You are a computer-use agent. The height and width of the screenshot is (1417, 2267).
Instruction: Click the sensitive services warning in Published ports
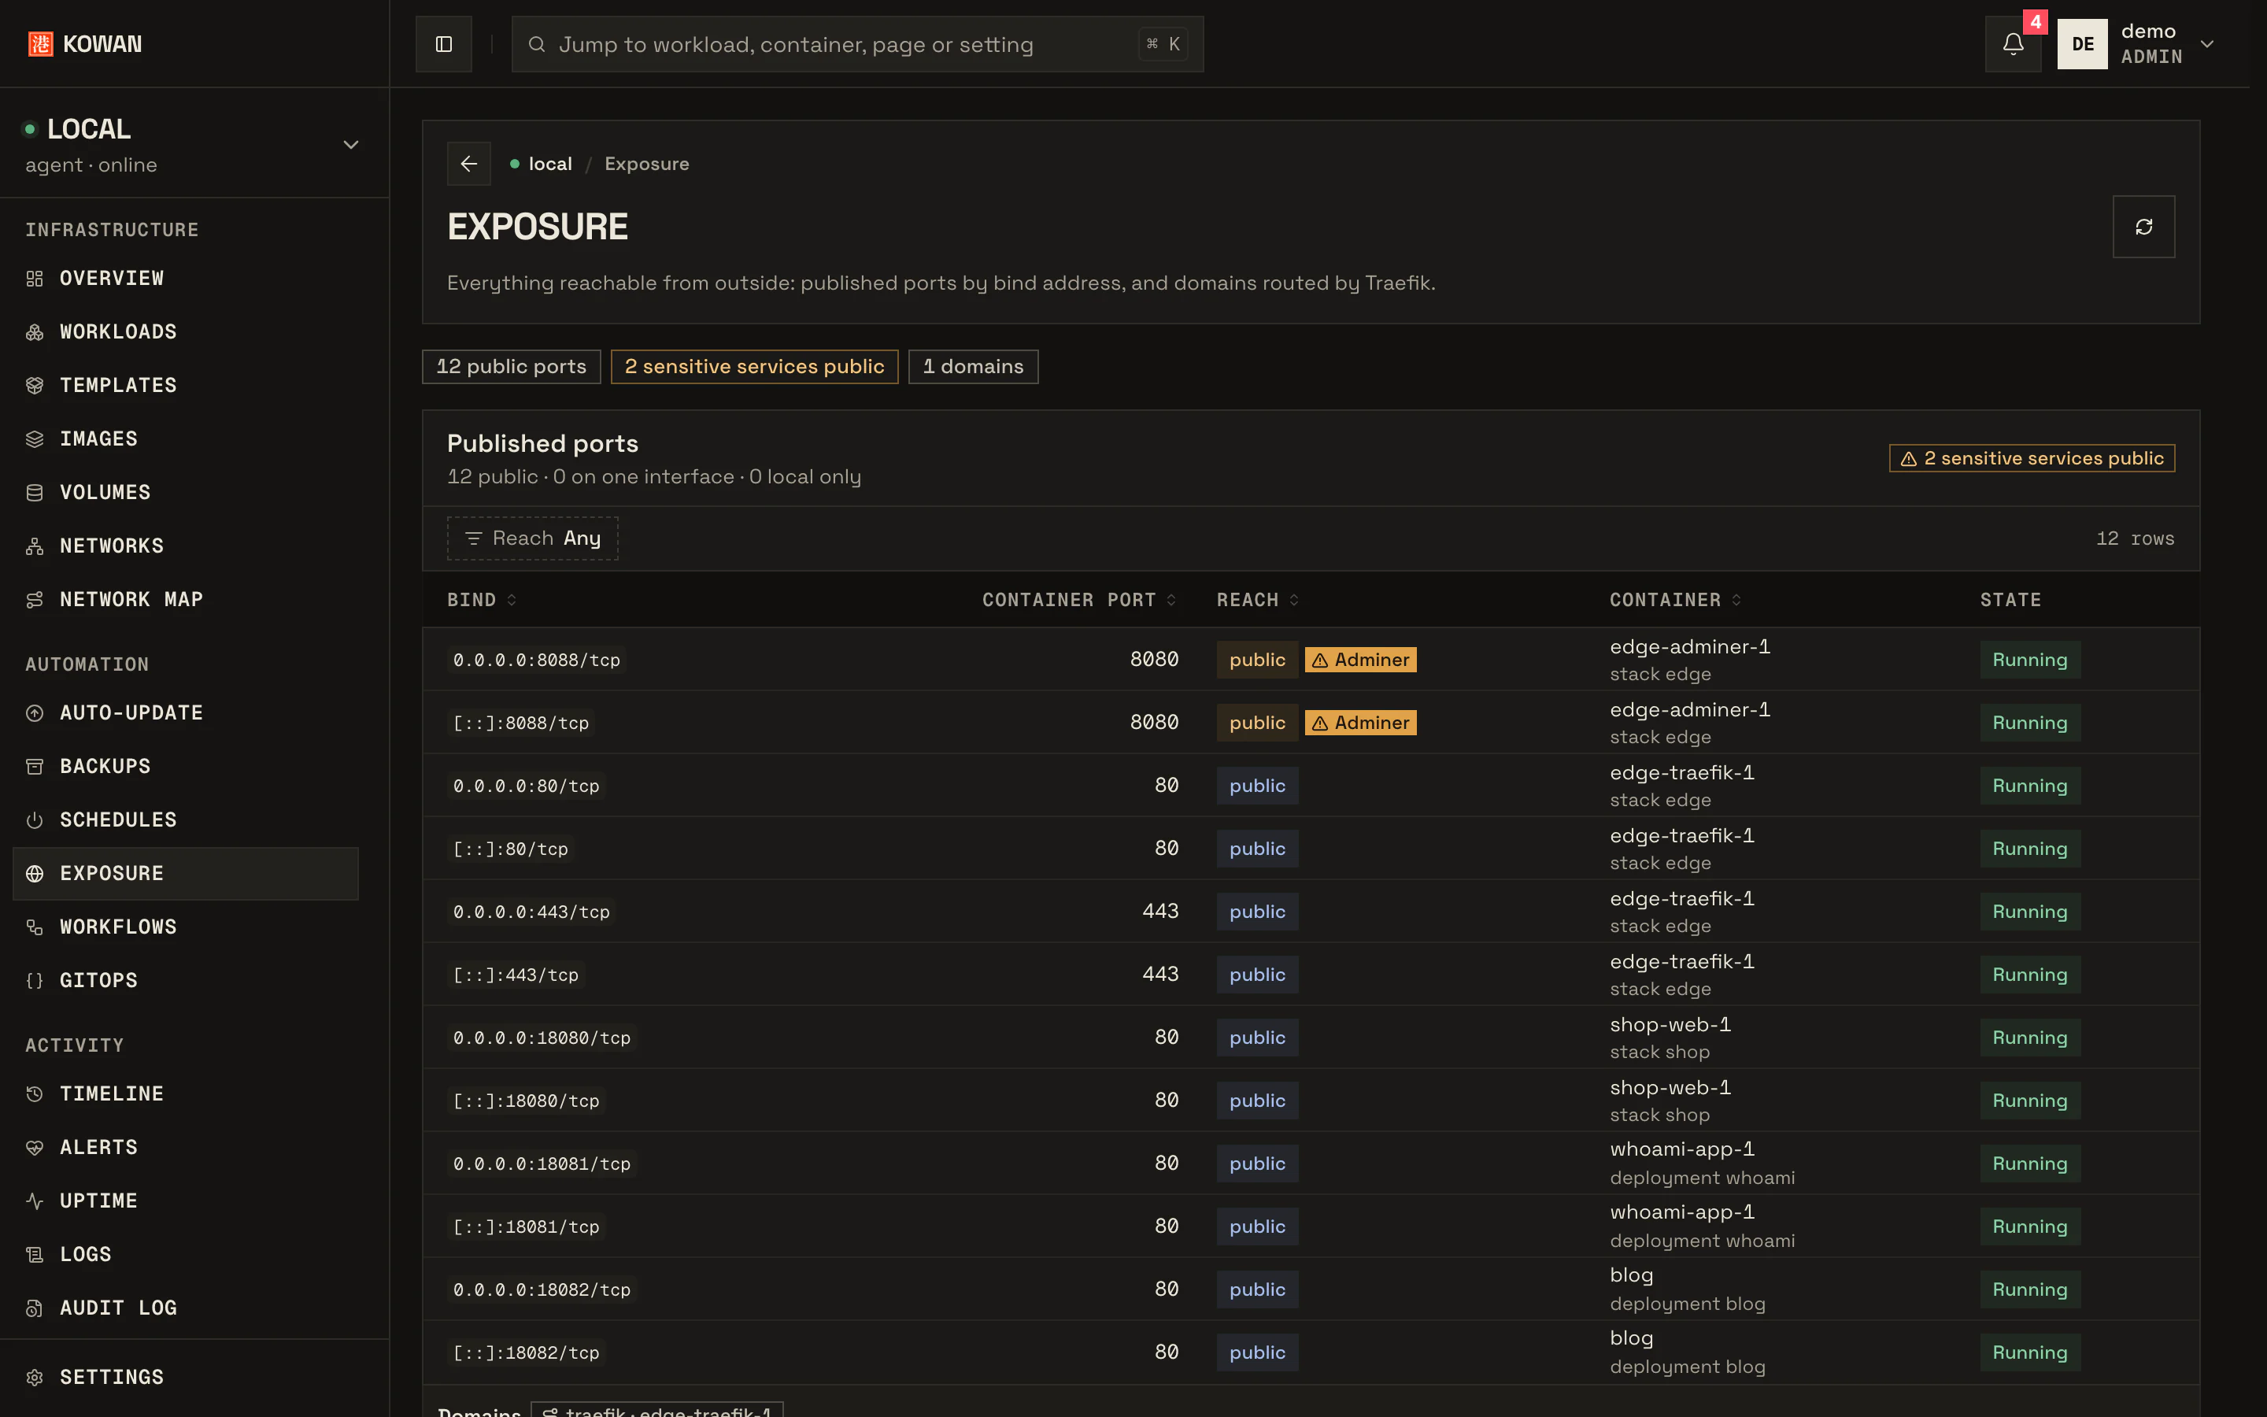click(x=2032, y=458)
